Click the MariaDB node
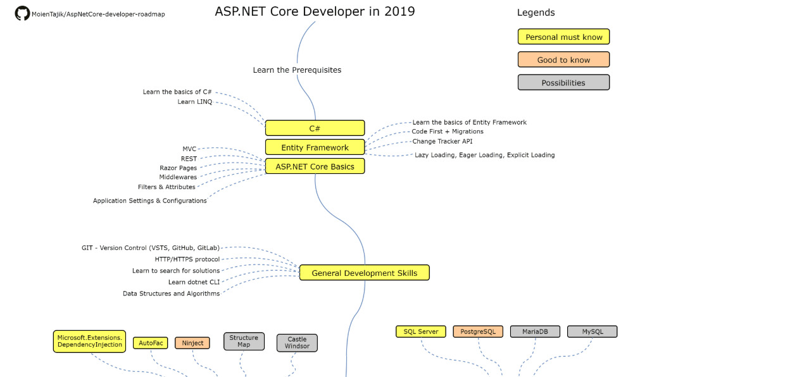This screenshot has width=809, height=377. 535,331
